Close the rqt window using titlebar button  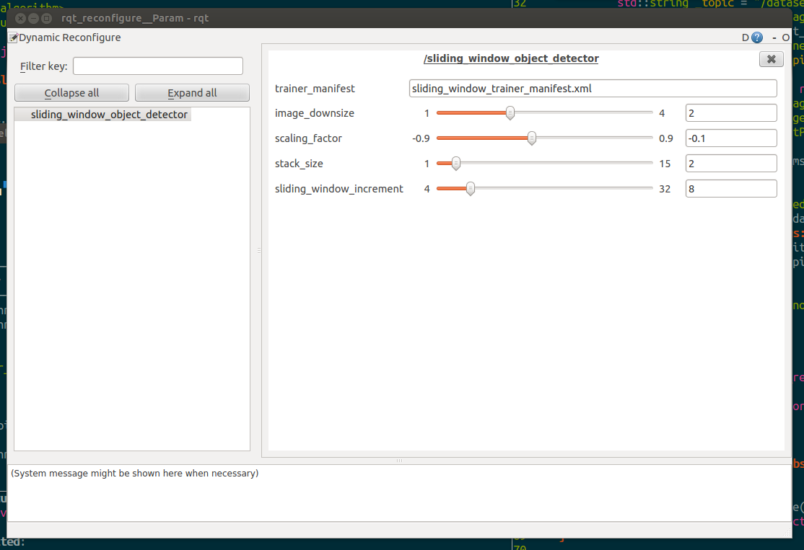[20, 18]
